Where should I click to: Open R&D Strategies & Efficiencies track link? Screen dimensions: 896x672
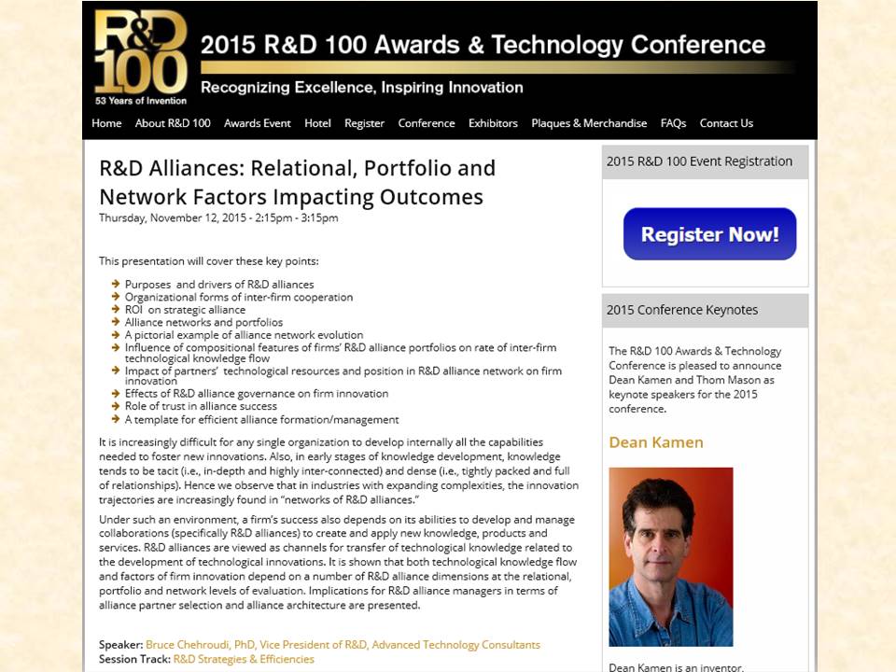(x=244, y=659)
